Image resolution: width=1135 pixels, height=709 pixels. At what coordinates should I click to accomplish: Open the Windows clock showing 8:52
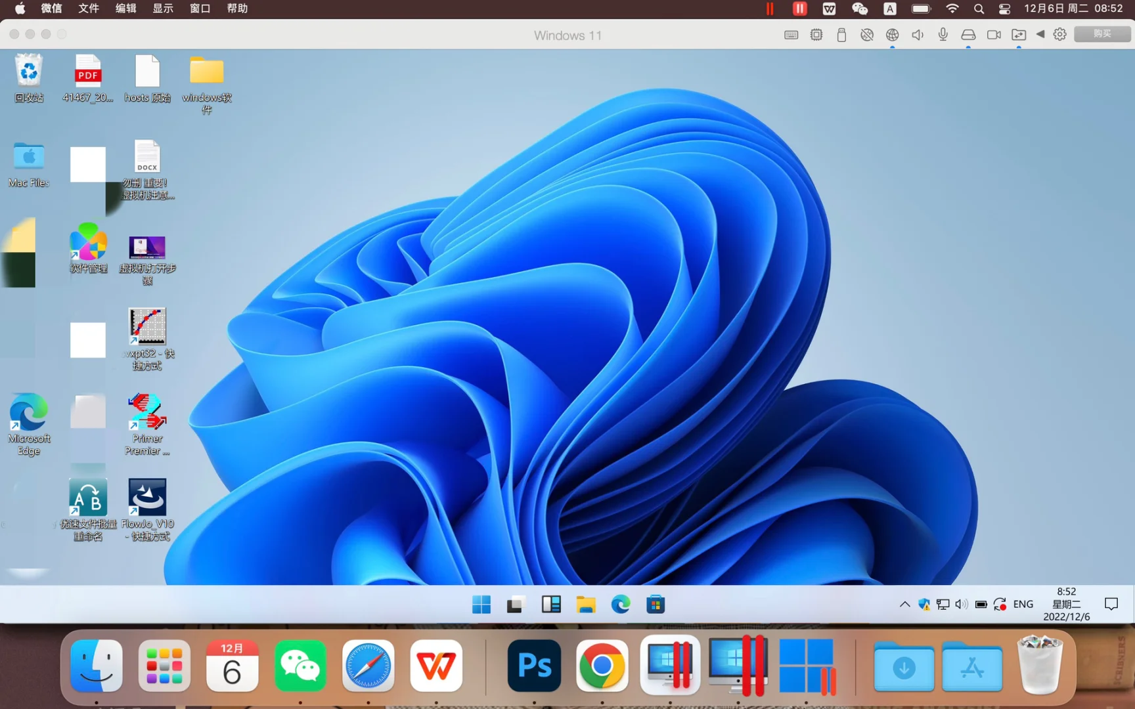pos(1067,604)
